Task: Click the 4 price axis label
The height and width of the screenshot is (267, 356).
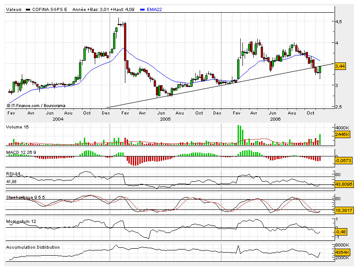Action: (337, 43)
